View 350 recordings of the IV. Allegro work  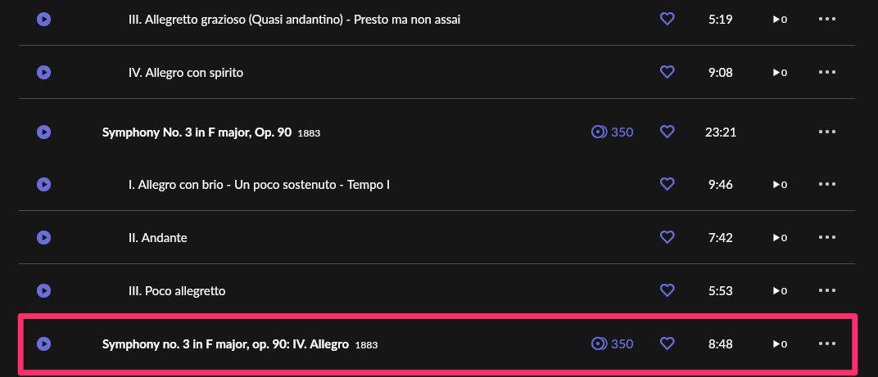(x=612, y=343)
